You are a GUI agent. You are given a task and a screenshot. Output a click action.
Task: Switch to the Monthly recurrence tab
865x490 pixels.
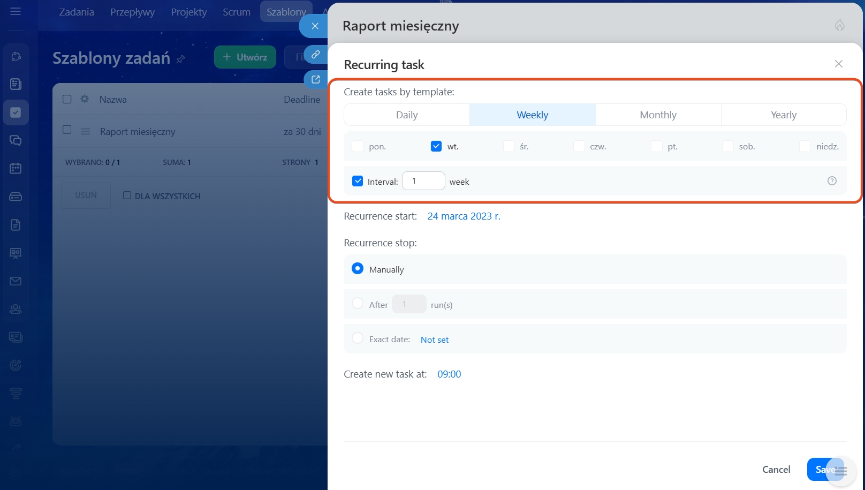coord(658,115)
